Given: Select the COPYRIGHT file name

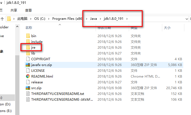Looking at the screenshot, I should [x=41, y=59].
